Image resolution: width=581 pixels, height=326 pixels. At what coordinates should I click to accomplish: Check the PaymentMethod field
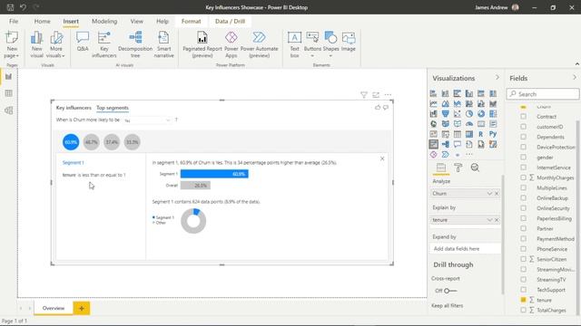tap(523, 239)
